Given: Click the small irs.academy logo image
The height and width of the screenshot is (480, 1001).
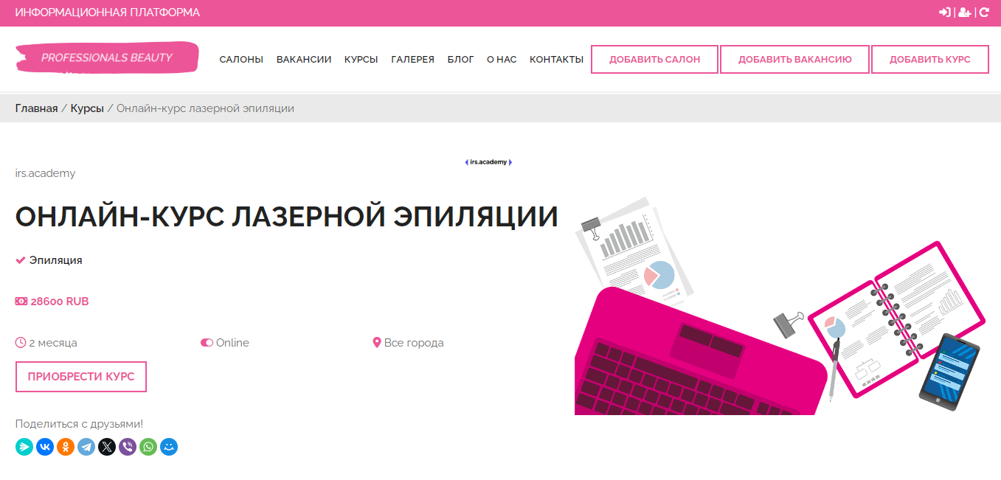Looking at the screenshot, I should [x=488, y=161].
